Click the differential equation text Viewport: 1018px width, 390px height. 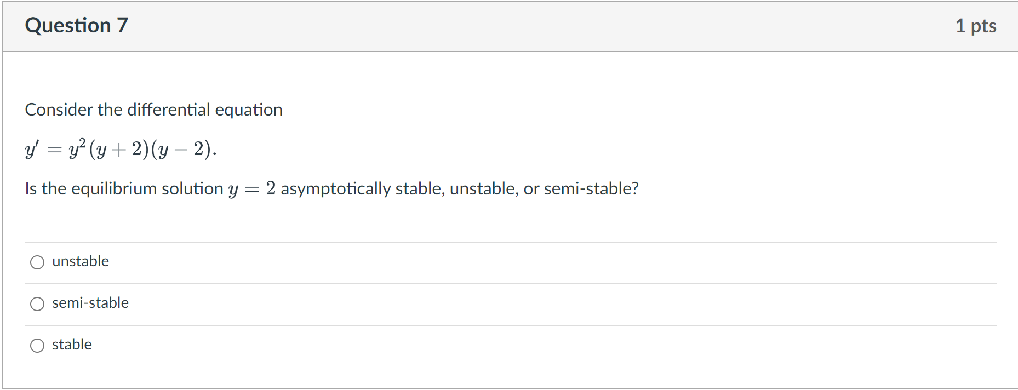click(121, 148)
